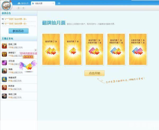
Task: Close the 领取月票 tab
Action: point(53,3)
